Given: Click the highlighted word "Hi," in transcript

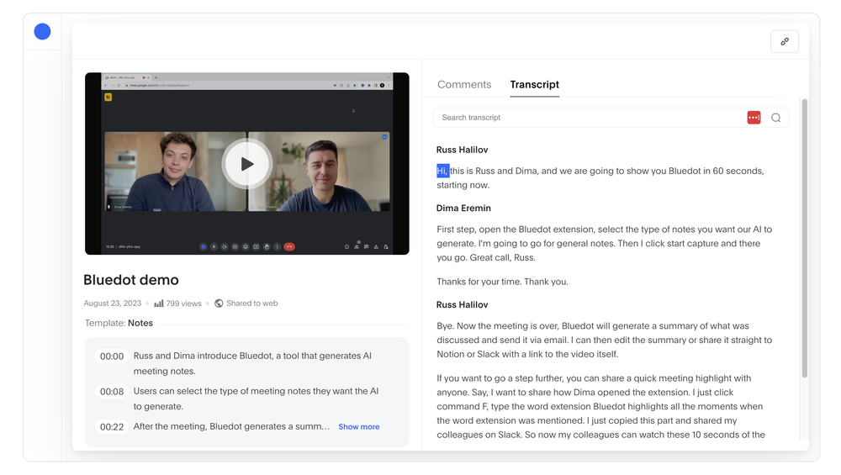Looking at the screenshot, I should tap(442, 171).
